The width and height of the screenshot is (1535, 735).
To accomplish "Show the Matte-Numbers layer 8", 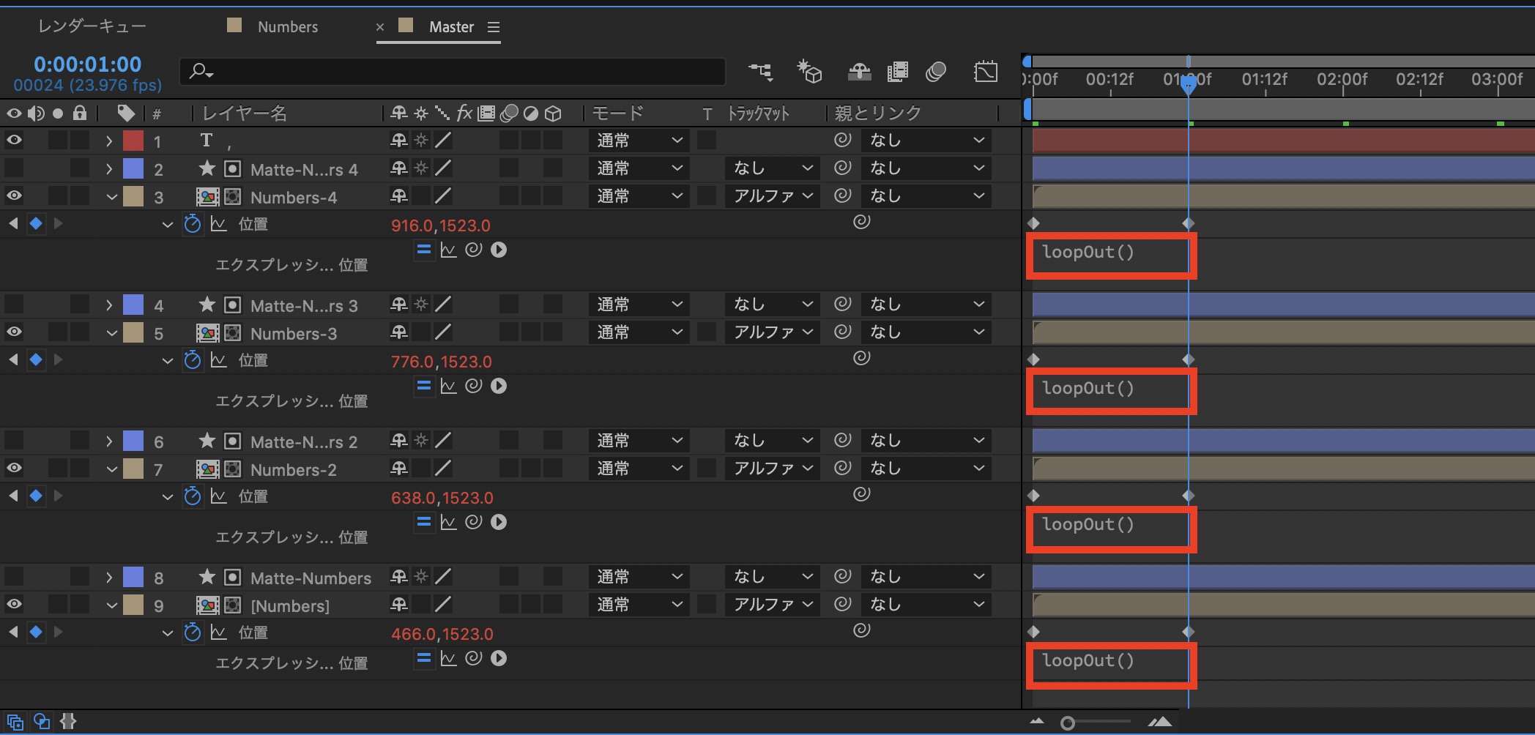I will (x=14, y=576).
